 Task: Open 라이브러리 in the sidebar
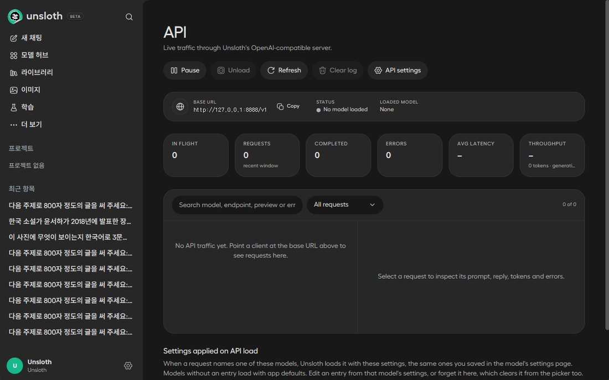point(31,72)
